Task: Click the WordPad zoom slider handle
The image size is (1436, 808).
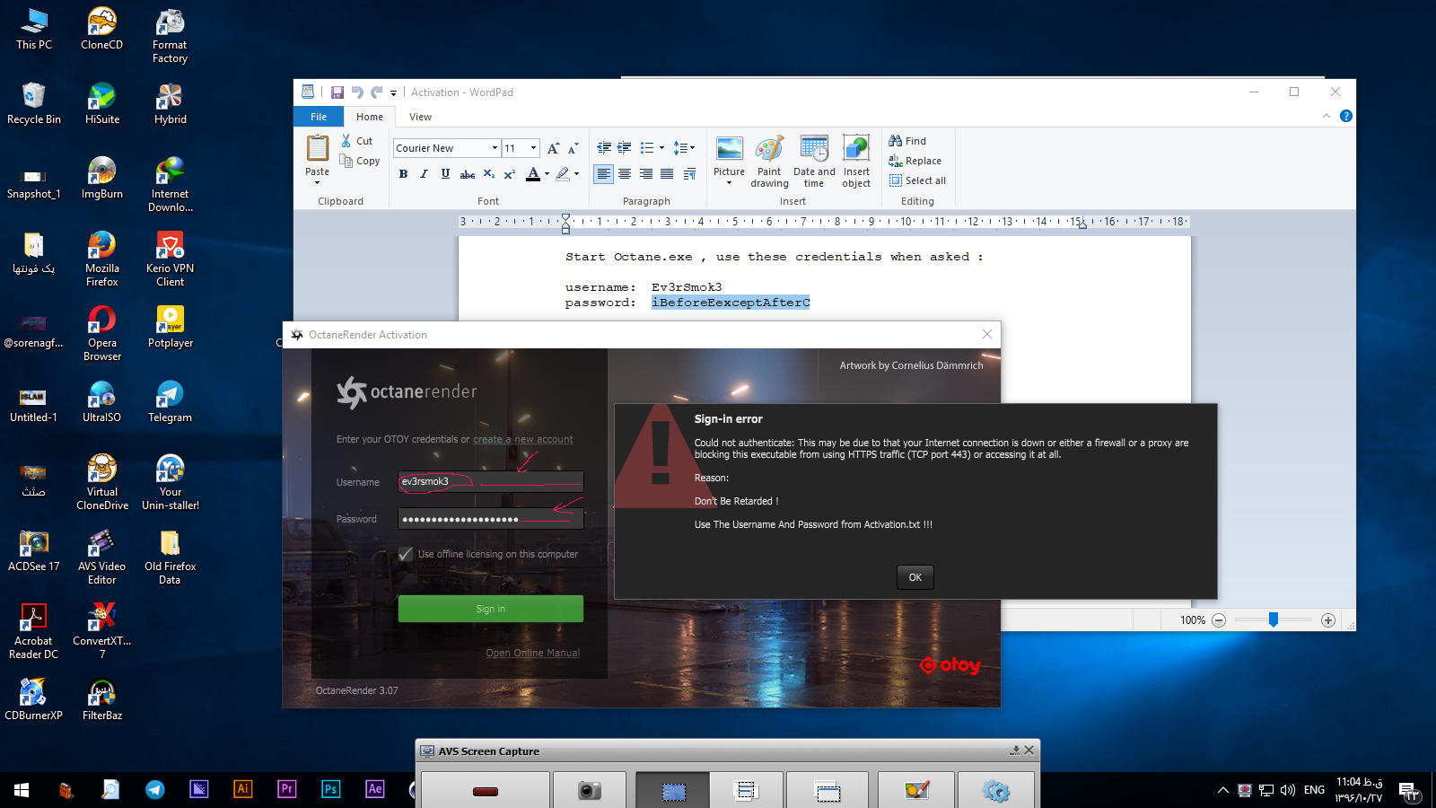Action: click(x=1273, y=619)
